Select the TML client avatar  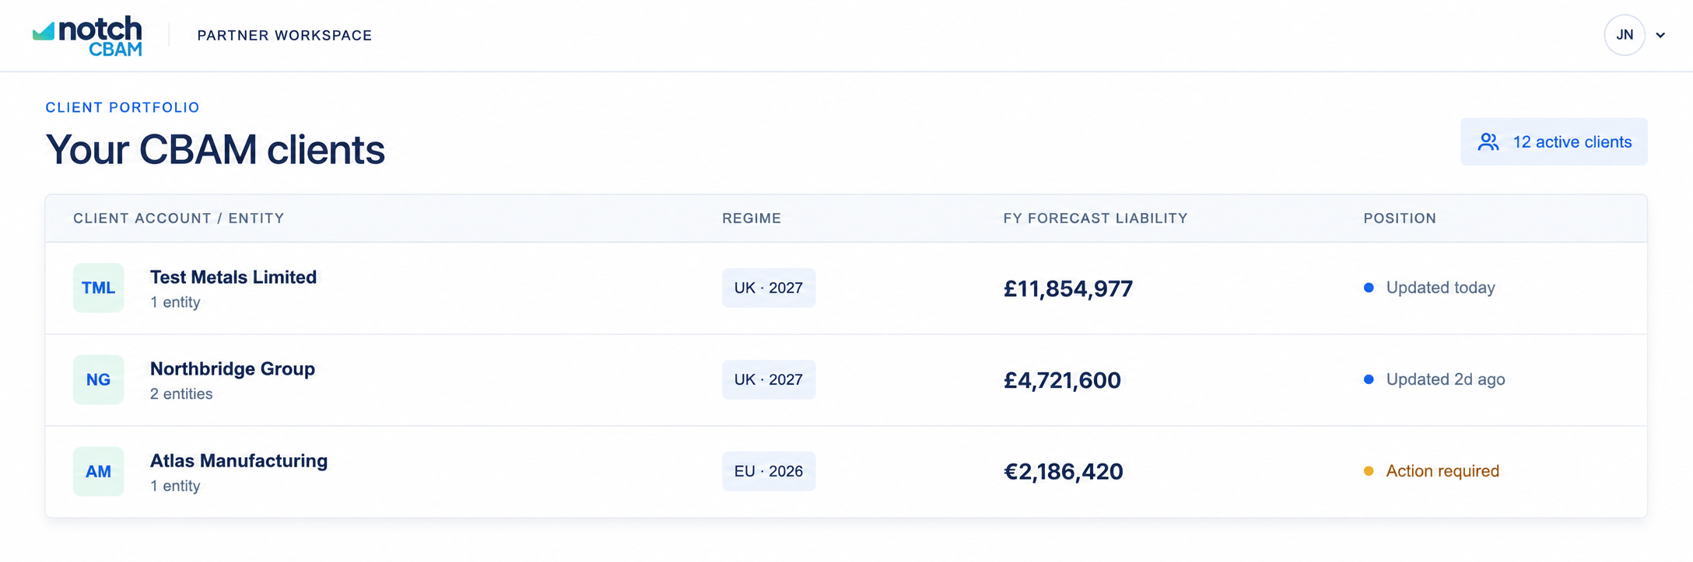tap(98, 288)
